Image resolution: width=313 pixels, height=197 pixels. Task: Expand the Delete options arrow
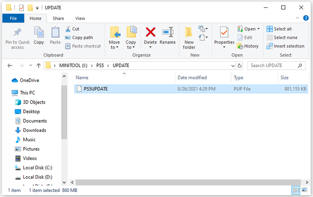tap(151, 47)
